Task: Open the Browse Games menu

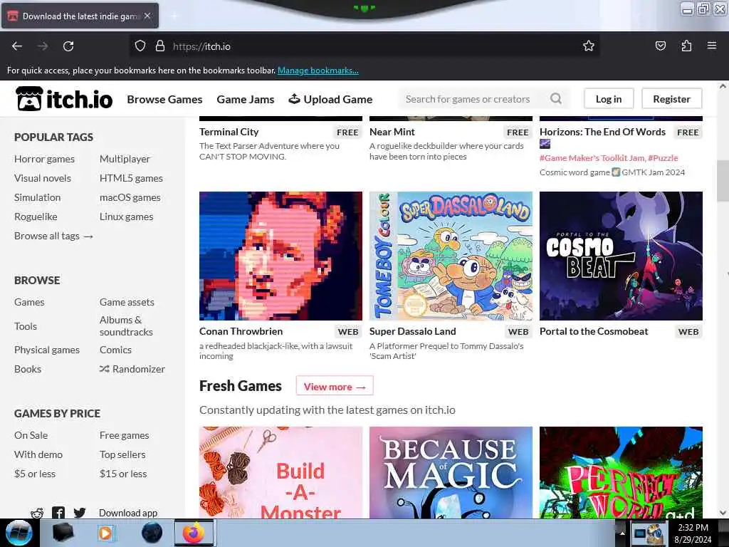Action: click(x=164, y=99)
